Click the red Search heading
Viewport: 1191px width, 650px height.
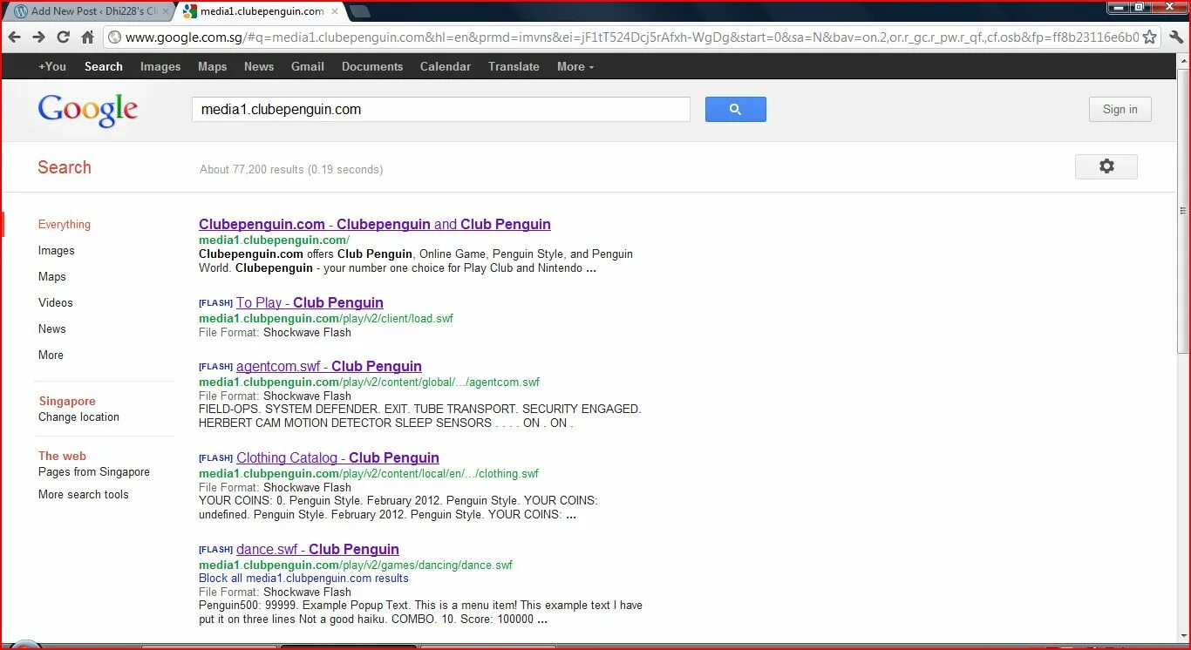[x=65, y=167]
